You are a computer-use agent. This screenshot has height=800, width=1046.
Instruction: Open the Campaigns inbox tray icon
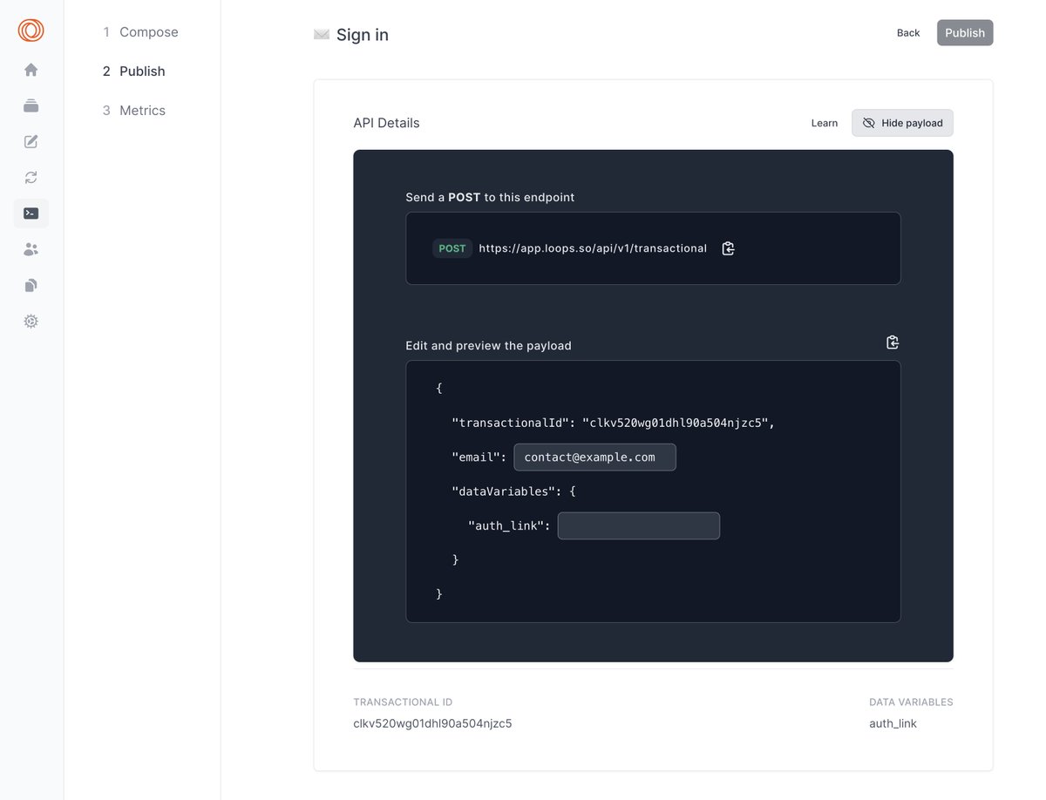[31, 105]
